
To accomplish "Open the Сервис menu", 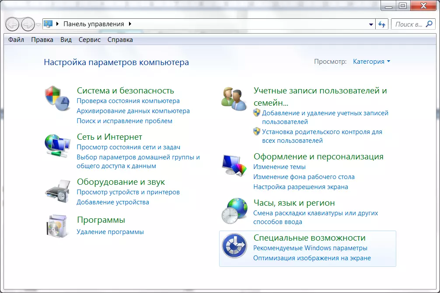I will (x=89, y=40).
